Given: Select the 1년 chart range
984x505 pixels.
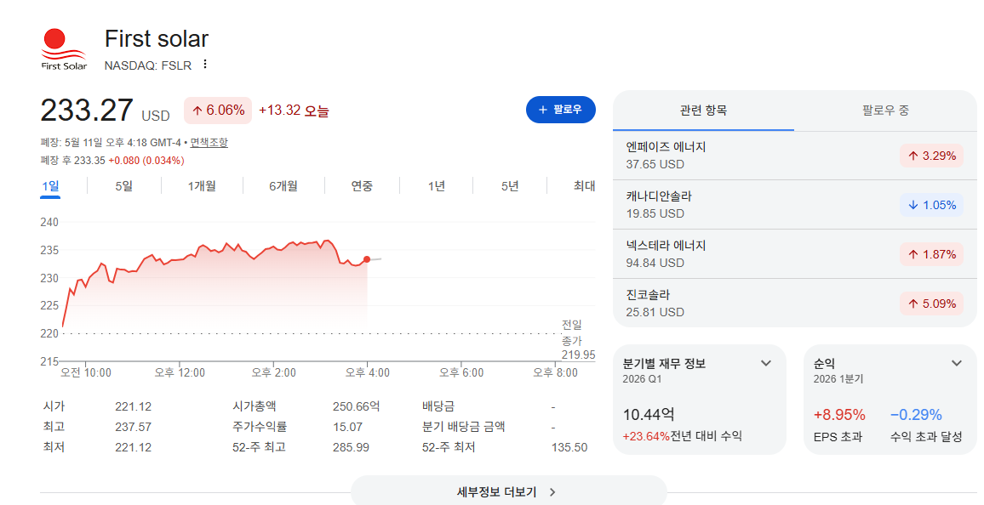Looking at the screenshot, I should pos(436,186).
